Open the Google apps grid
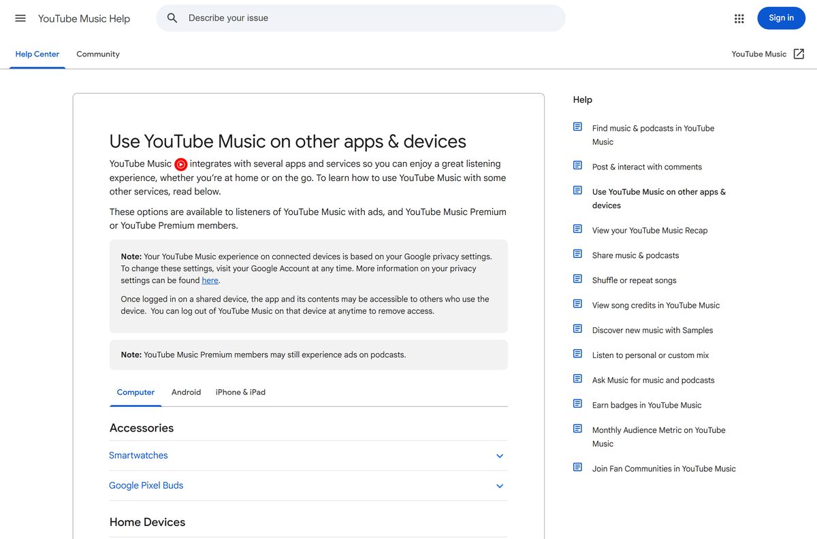 coord(739,18)
